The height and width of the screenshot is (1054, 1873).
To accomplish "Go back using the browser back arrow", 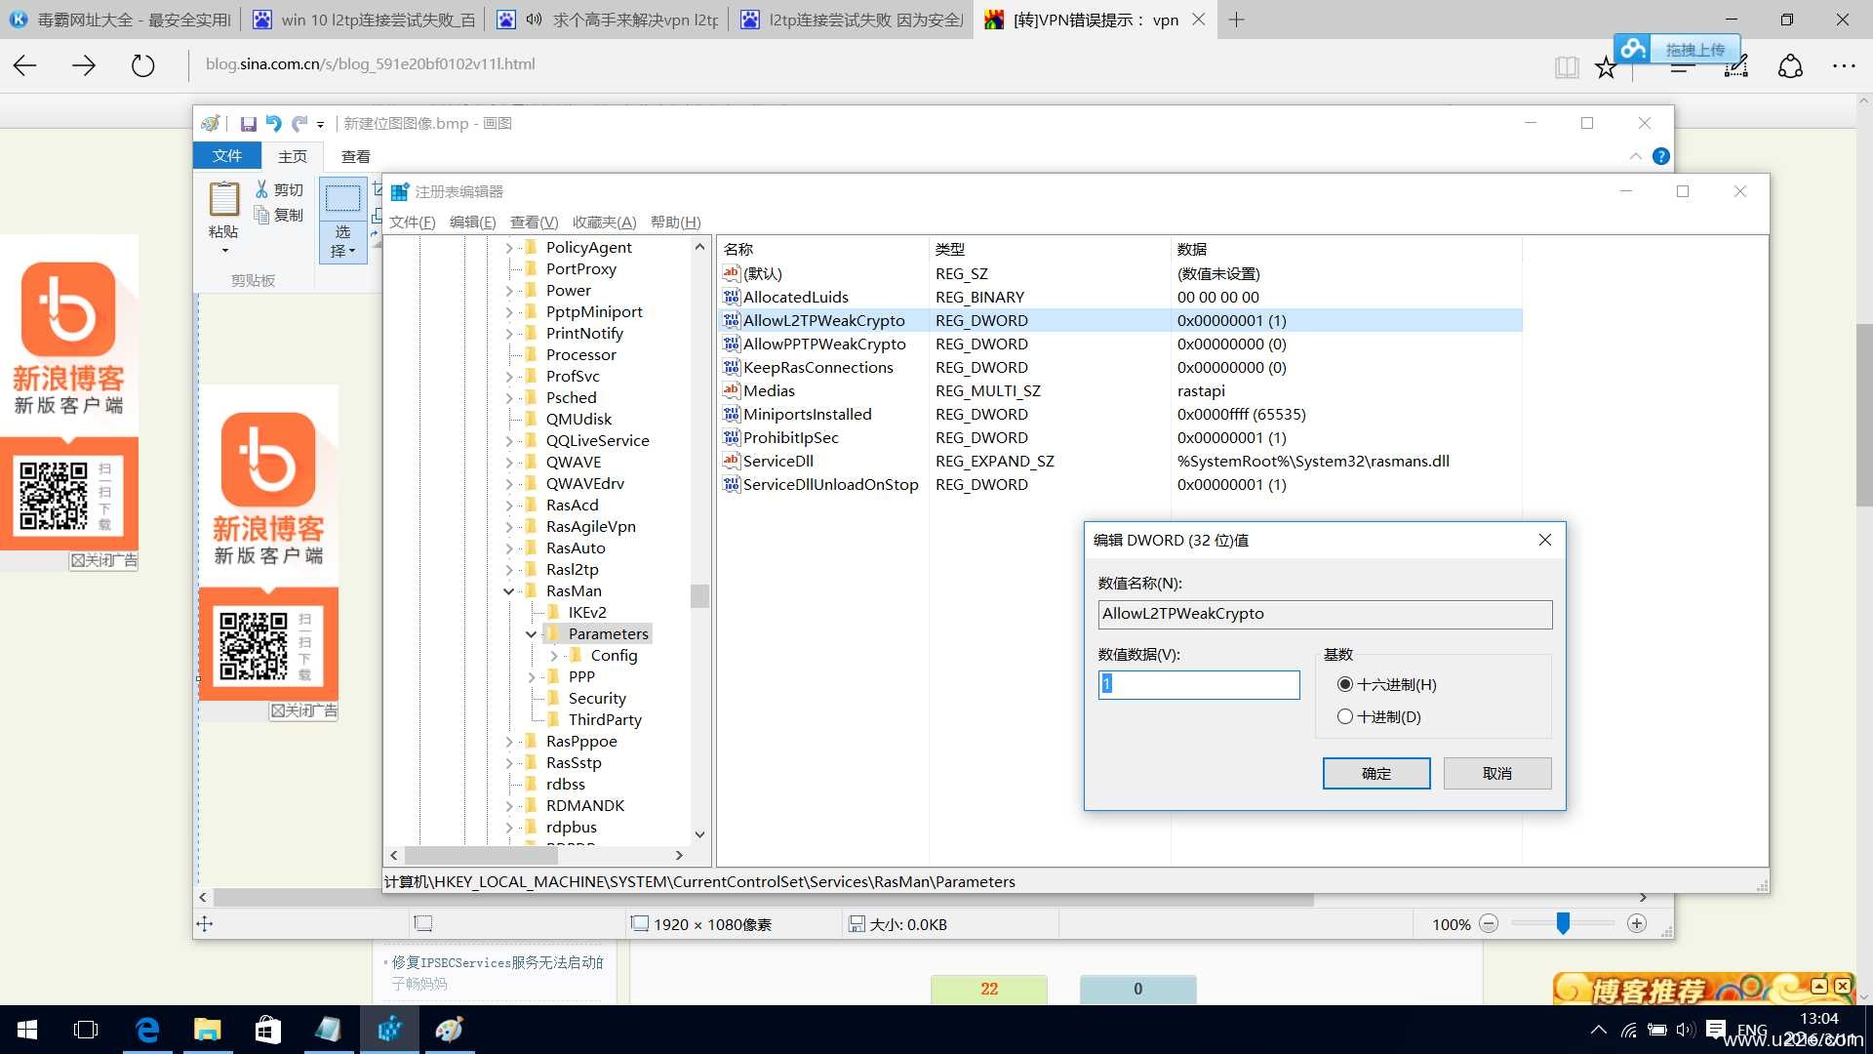I will click(25, 65).
